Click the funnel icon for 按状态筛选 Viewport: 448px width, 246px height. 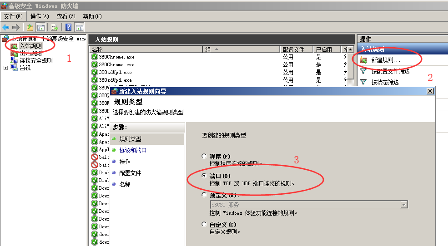(x=363, y=82)
